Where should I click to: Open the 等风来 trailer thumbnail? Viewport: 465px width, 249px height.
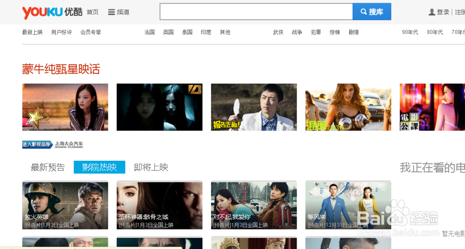click(x=348, y=205)
